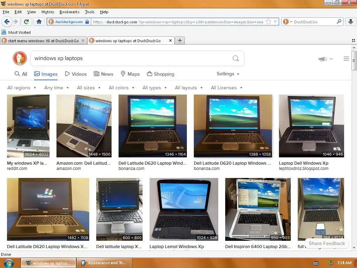This screenshot has height=268, width=357.
Task: Open the megaphone feedback icon
Action: [x=323, y=59]
